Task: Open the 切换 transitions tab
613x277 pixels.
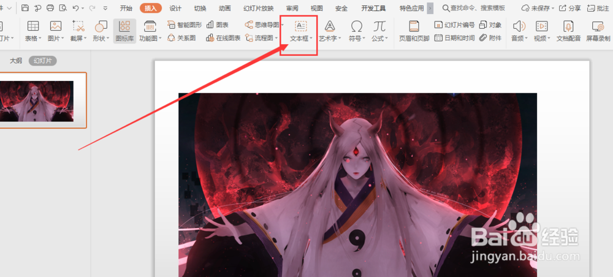Action: pyautogui.click(x=200, y=8)
